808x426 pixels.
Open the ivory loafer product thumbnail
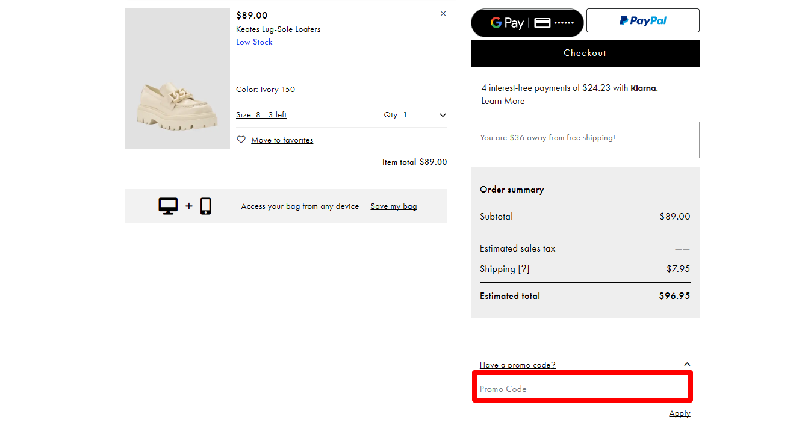pyautogui.click(x=177, y=78)
